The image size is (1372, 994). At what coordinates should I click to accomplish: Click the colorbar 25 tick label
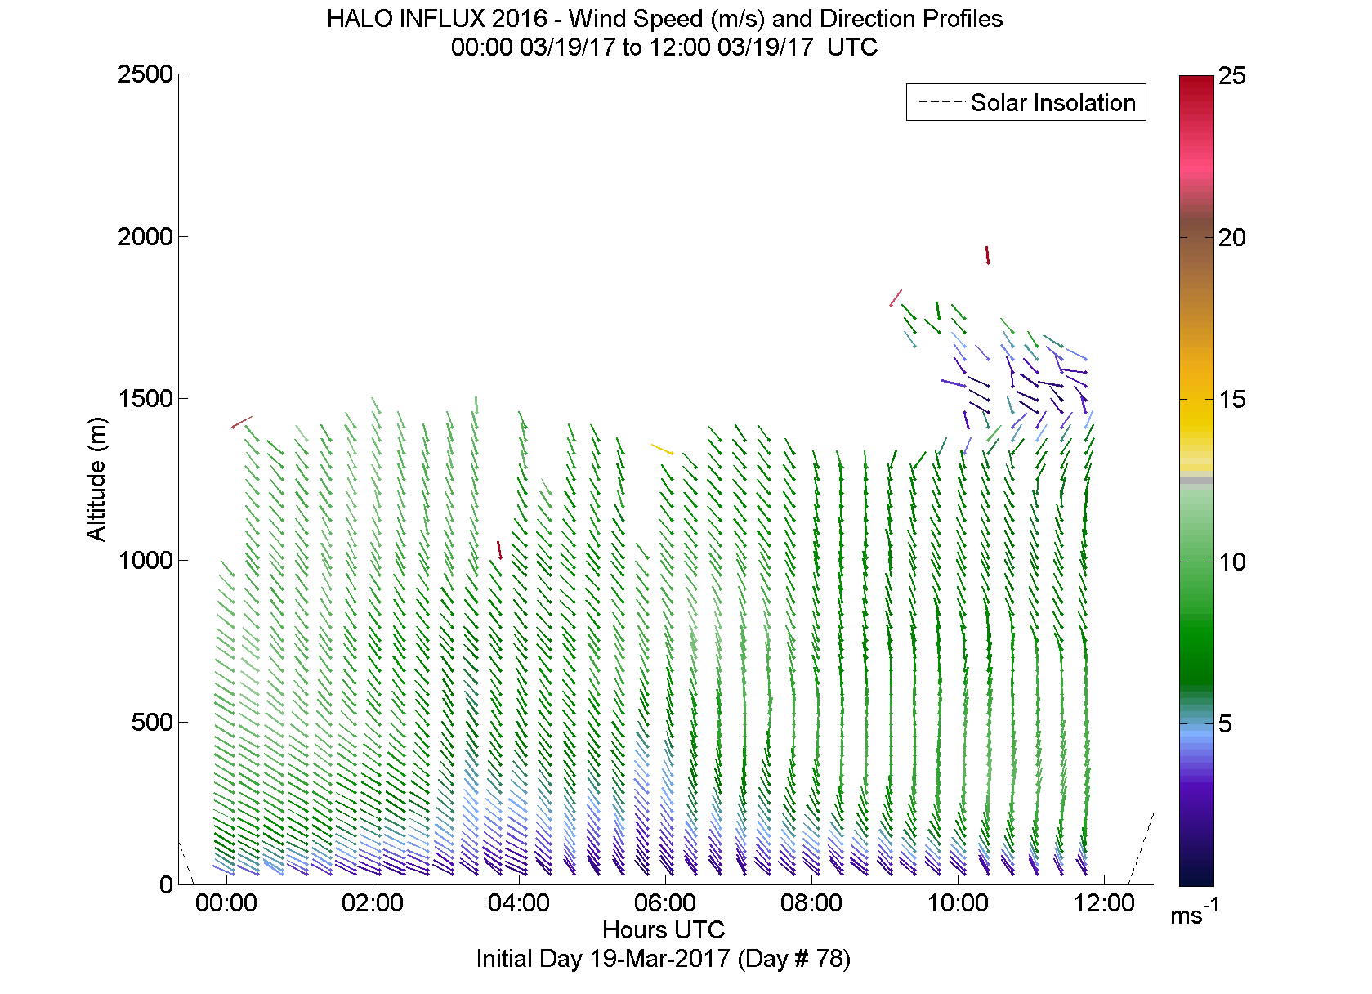pos(1231,76)
